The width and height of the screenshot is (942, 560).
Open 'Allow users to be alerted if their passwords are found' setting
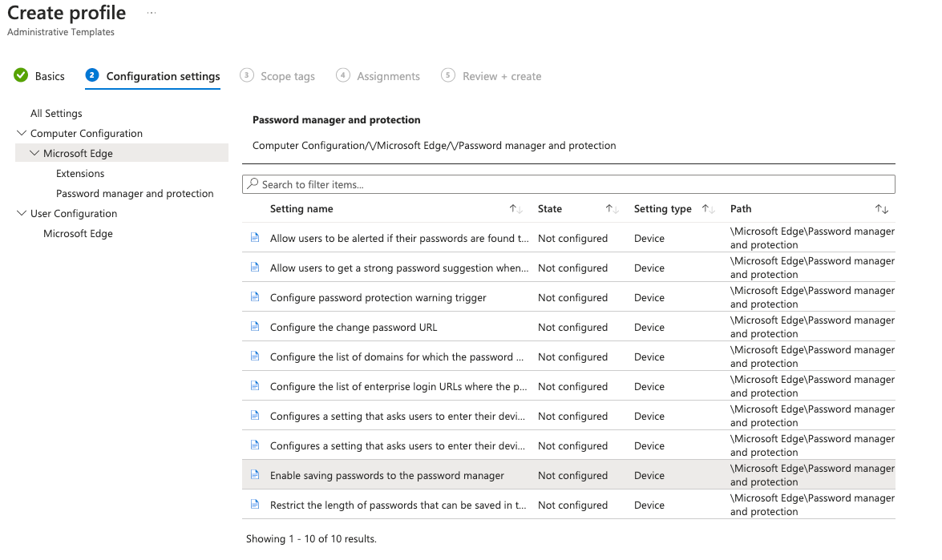[399, 238]
